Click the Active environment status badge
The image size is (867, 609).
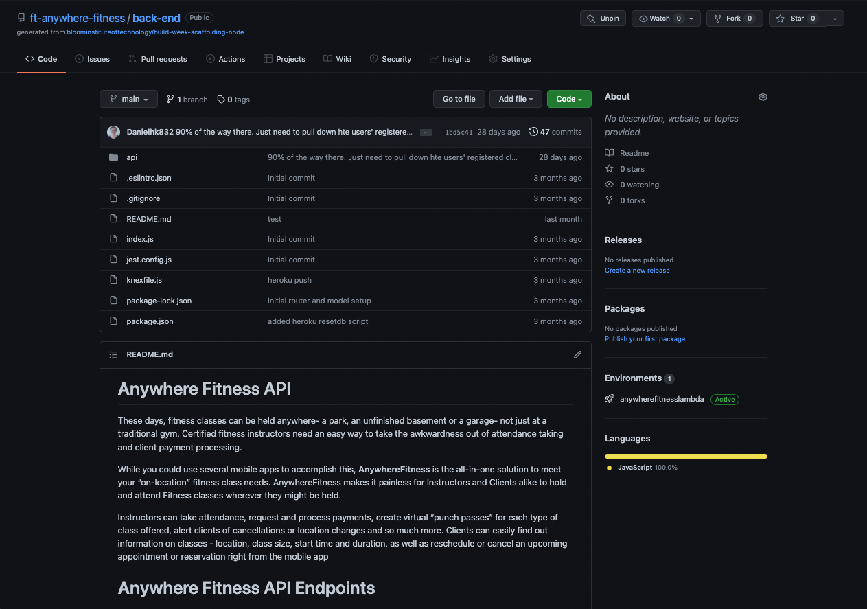725,399
